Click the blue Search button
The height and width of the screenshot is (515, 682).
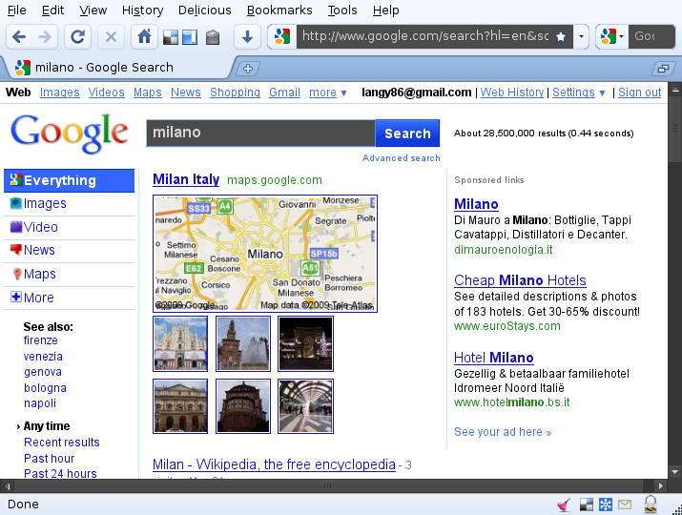point(407,134)
